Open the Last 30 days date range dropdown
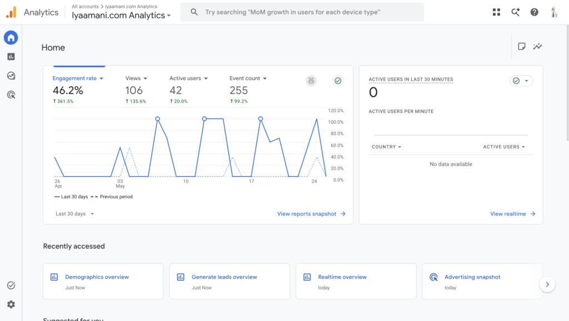This screenshot has width=569, height=321. [x=75, y=214]
